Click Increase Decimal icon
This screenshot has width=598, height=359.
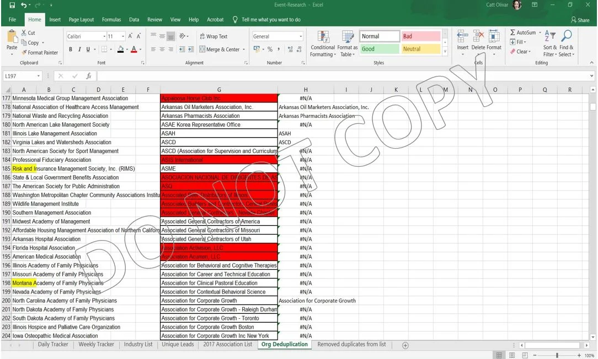(x=290, y=49)
